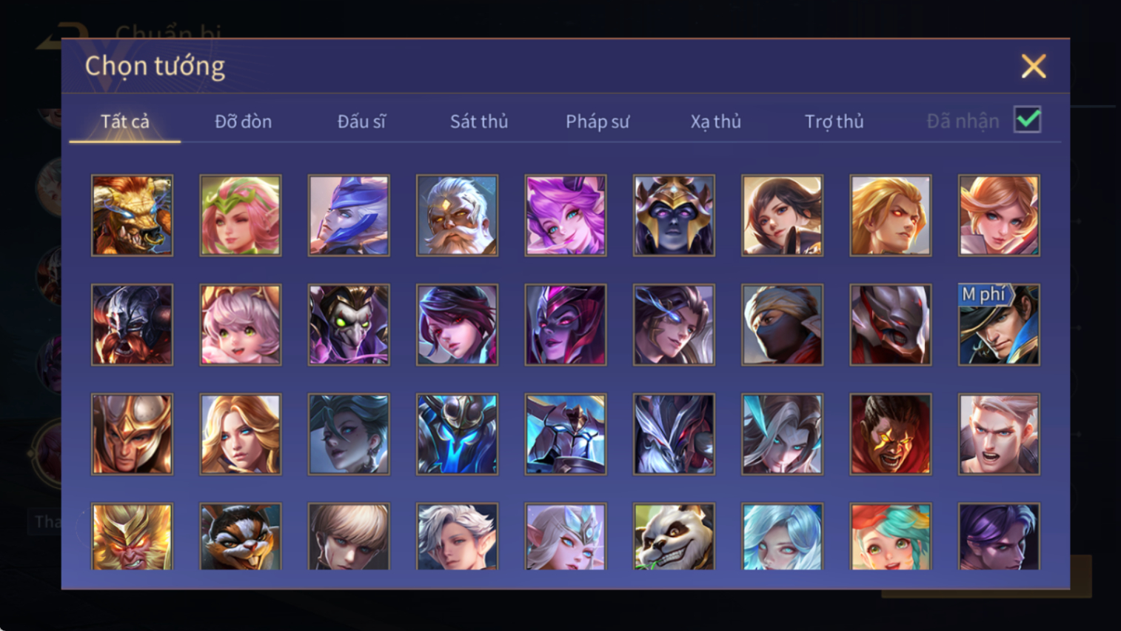Show the Pháp sư hero category

pyautogui.click(x=598, y=121)
